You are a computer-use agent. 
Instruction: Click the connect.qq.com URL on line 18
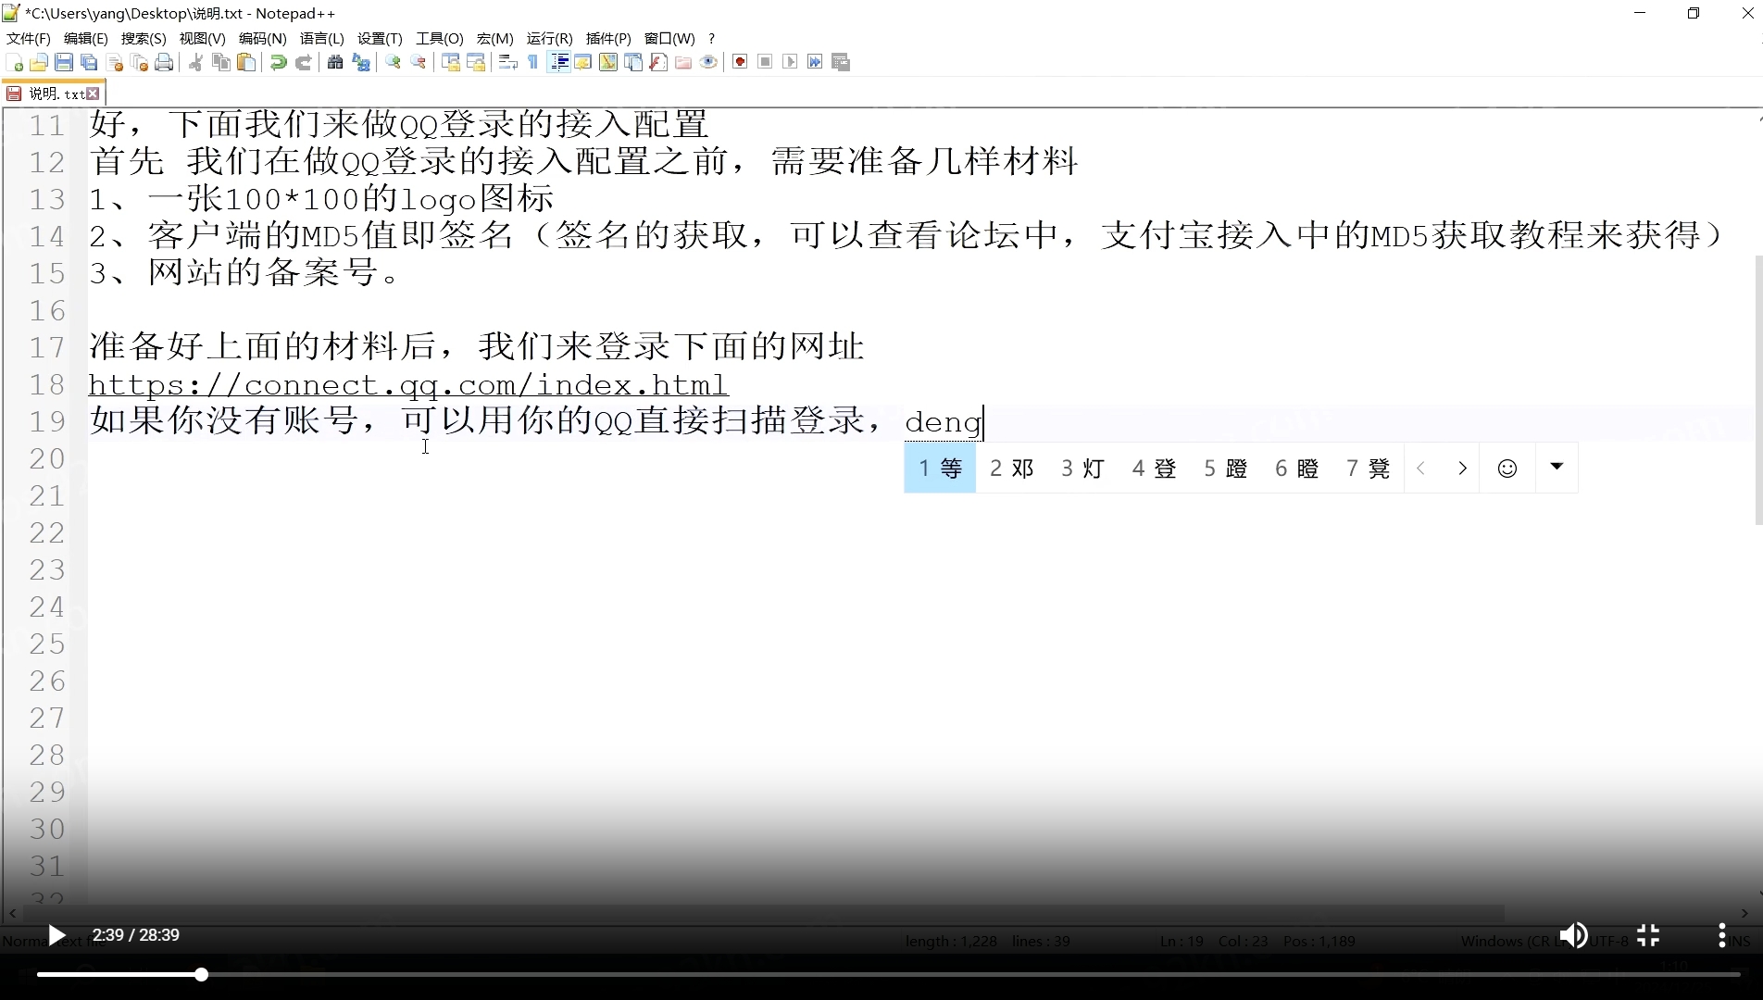[x=408, y=384]
